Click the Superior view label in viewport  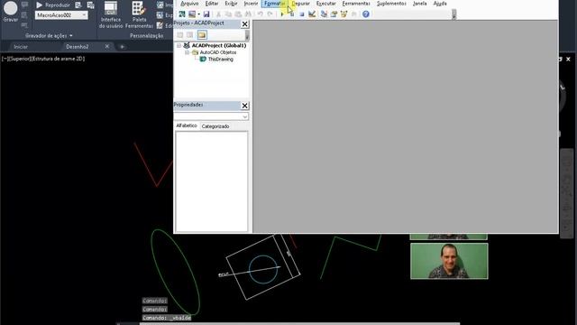click(20, 59)
